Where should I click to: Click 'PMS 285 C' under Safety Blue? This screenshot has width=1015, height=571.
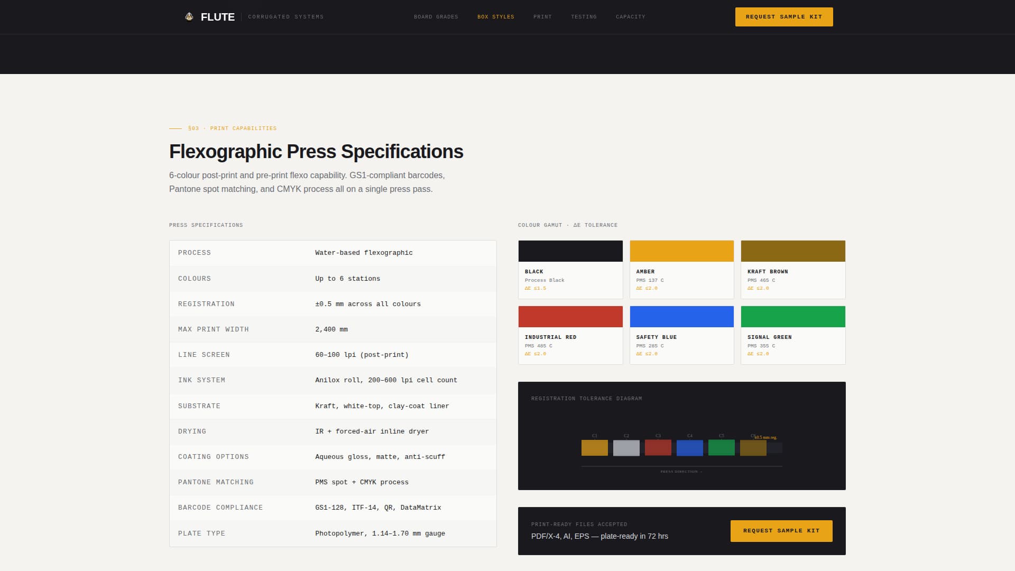[650, 346]
